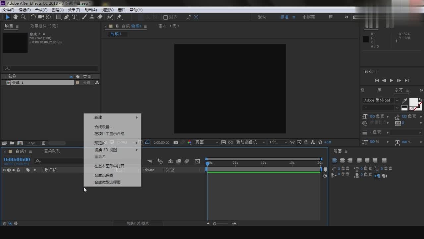This screenshot has height=239, width=424.
Task: Take a snapshot with the camera icon
Action: tap(176, 142)
